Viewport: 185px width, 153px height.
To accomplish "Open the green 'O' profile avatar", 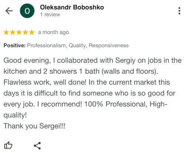I will [x=27, y=11].
